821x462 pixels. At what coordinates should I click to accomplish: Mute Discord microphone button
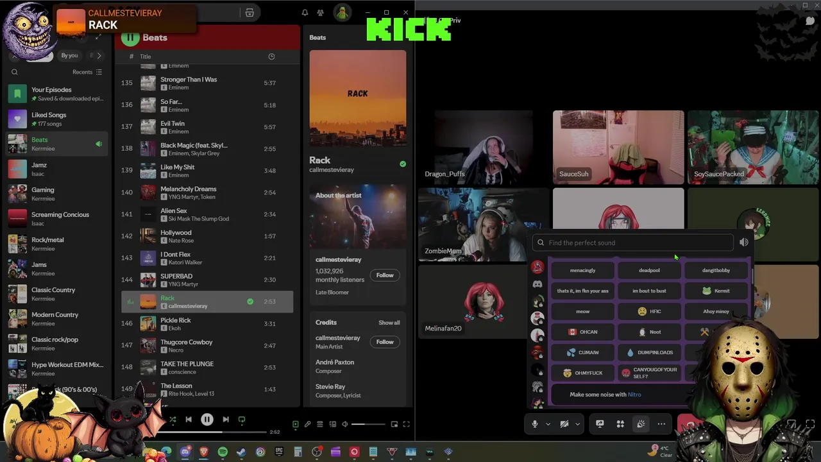tap(535, 424)
